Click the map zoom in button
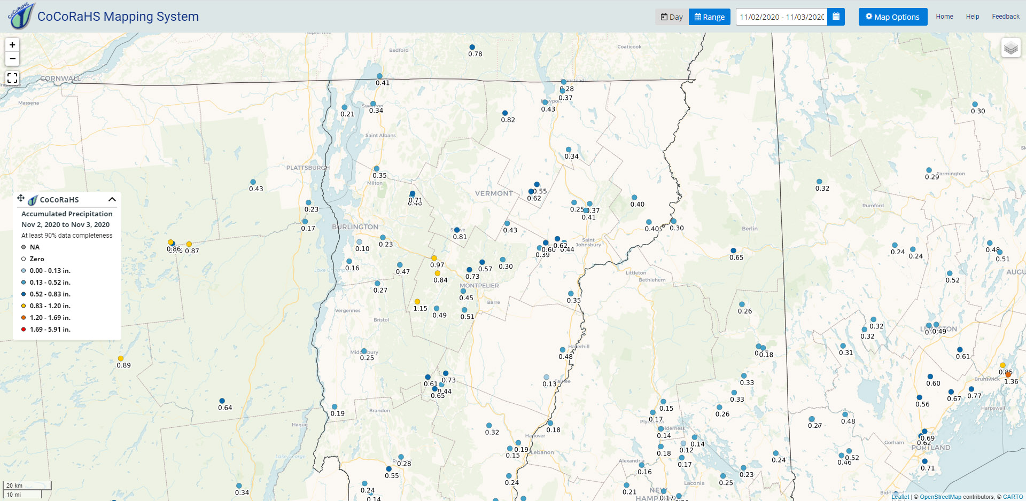The image size is (1026, 501). pos(12,45)
